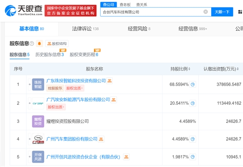Open 广州开创共进投资合伙企业 link
The height and width of the screenshot is (167, 243).
(x=83, y=157)
